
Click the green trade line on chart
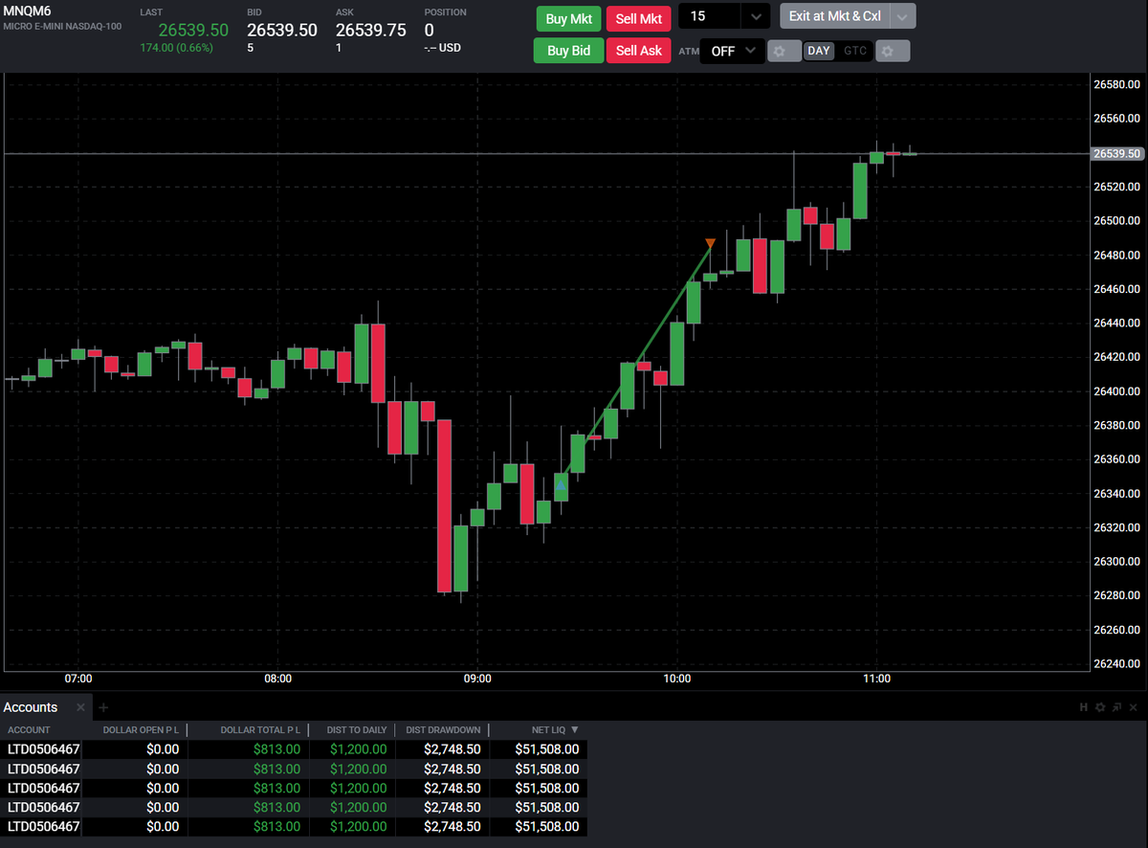pyautogui.click(x=635, y=365)
